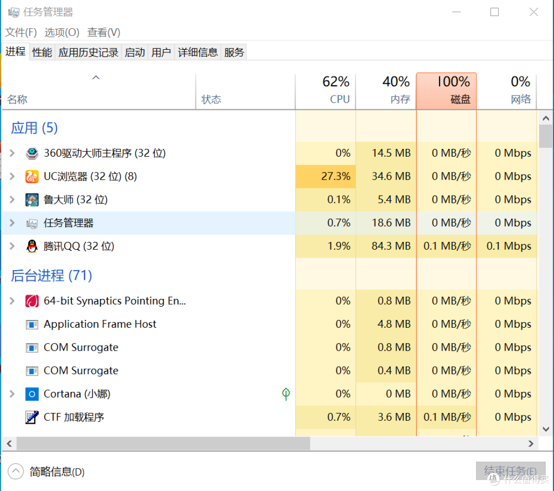Click the Synaptics Pointing red icon
Screen dimensions: 554x491
pos(32,301)
